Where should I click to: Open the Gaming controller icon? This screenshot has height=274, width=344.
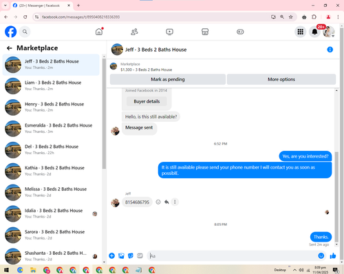pyautogui.click(x=240, y=32)
